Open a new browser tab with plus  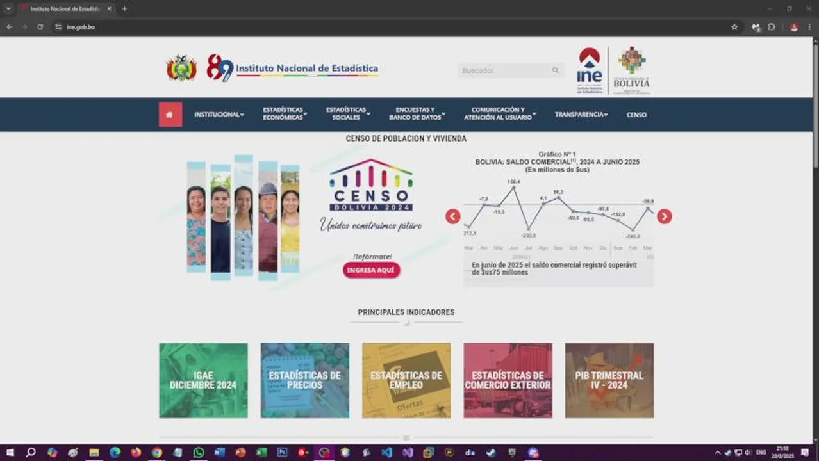[124, 8]
